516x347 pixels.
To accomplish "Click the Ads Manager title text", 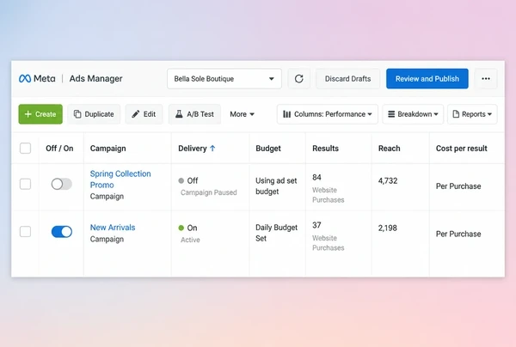I will [x=95, y=78].
